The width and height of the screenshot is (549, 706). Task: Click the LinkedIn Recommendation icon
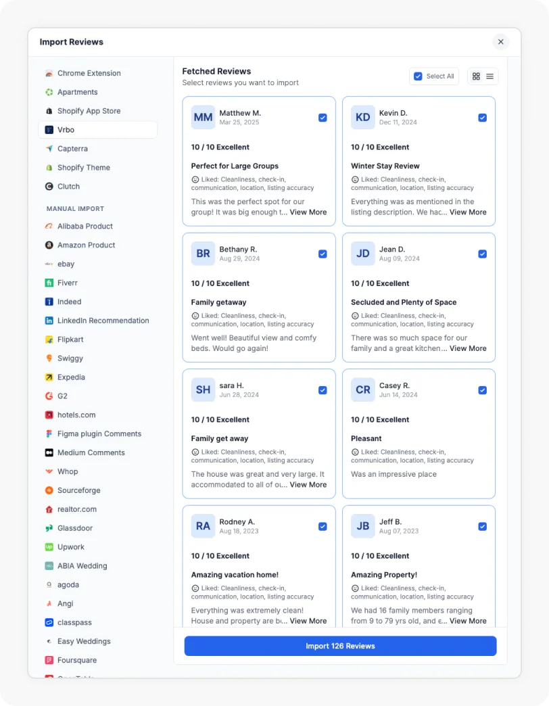point(49,321)
